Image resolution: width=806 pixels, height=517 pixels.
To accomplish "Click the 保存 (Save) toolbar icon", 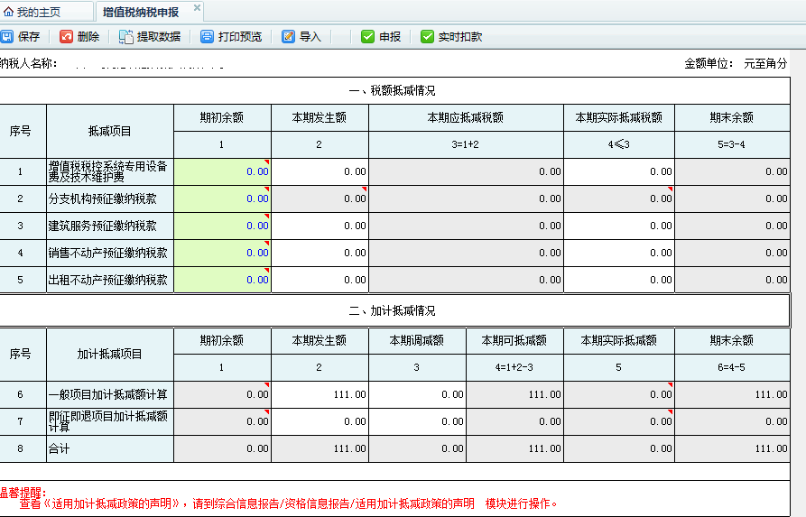I will click(x=7, y=37).
